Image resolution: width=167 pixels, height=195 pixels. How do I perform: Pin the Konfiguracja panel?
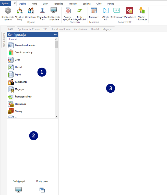tap(55, 34)
